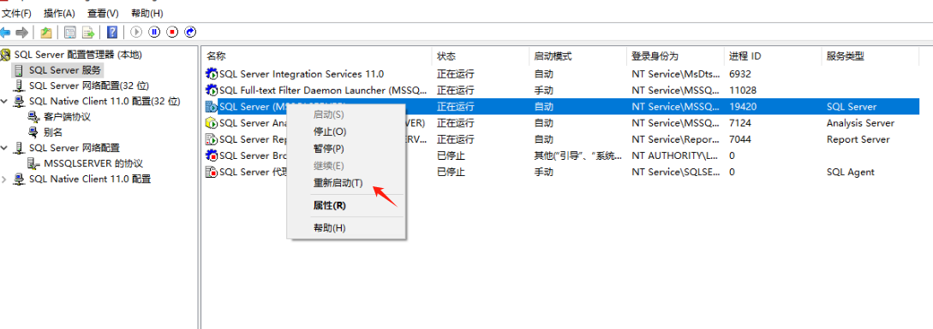Select SQL Server 网络配置(32 位) node
Image resolution: width=933 pixels, height=329 pixels.
pyautogui.click(x=88, y=85)
